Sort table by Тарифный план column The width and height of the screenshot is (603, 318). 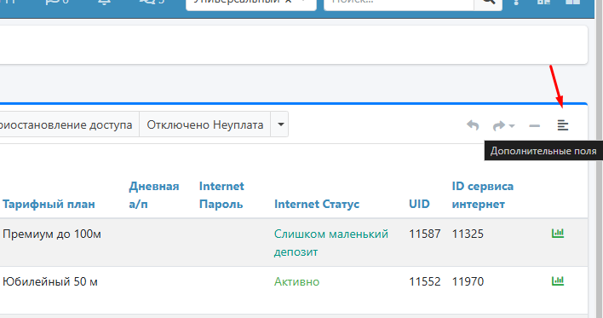pyautogui.click(x=49, y=204)
